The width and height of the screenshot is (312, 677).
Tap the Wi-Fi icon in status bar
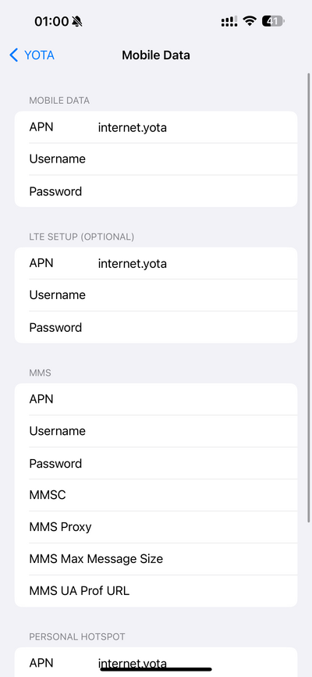tap(250, 21)
